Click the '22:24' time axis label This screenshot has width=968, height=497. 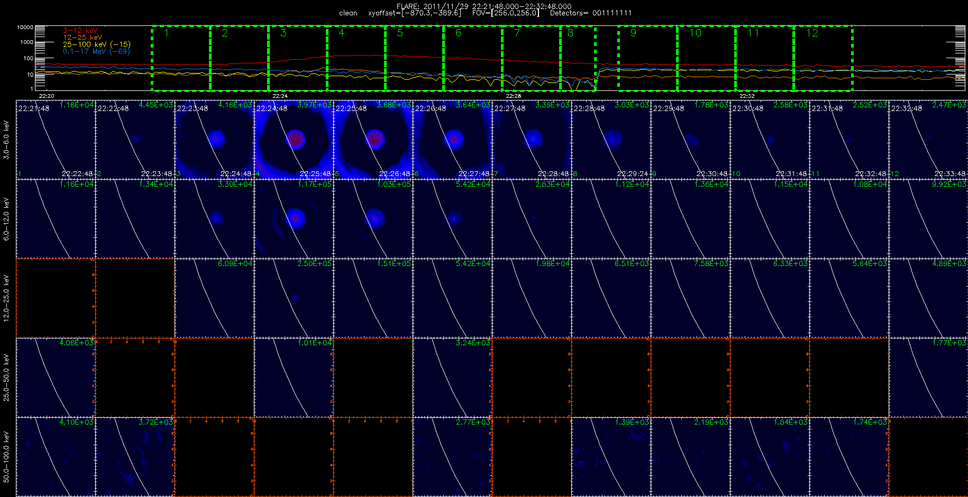[x=280, y=96]
